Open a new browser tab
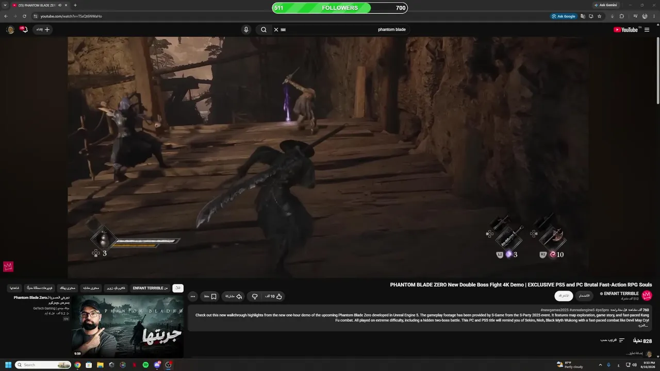660x371 pixels. (x=75, y=5)
